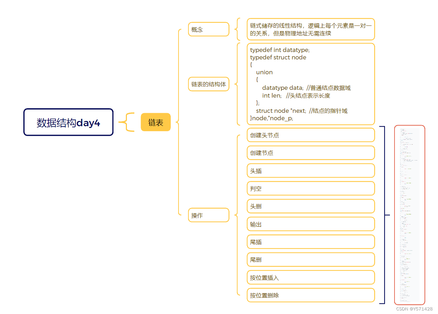This screenshot has height=314, width=438.
Task: Select the root node 数据结构day4
Action: (x=68, y=122)
